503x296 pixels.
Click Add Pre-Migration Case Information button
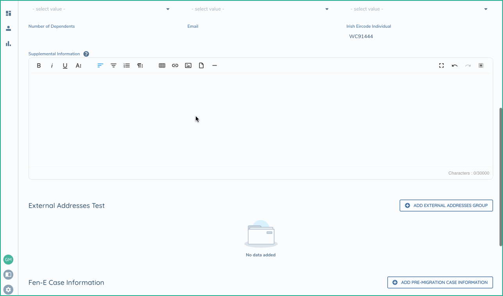tap(440, 282)
